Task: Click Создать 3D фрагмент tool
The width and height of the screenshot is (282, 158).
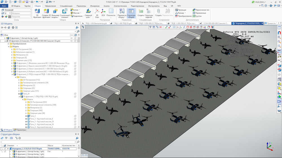Action: pos(47,13)
